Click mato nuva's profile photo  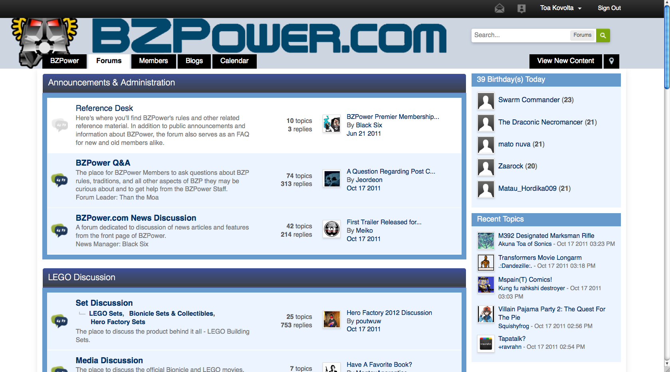click(x=486, y=145)
